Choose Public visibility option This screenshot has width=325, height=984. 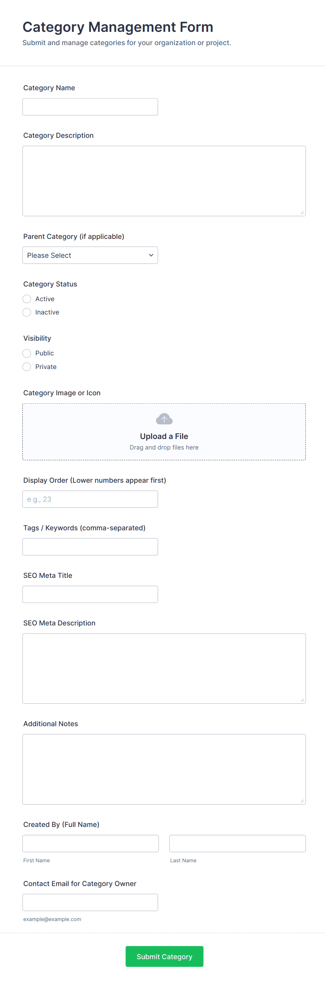27,353
